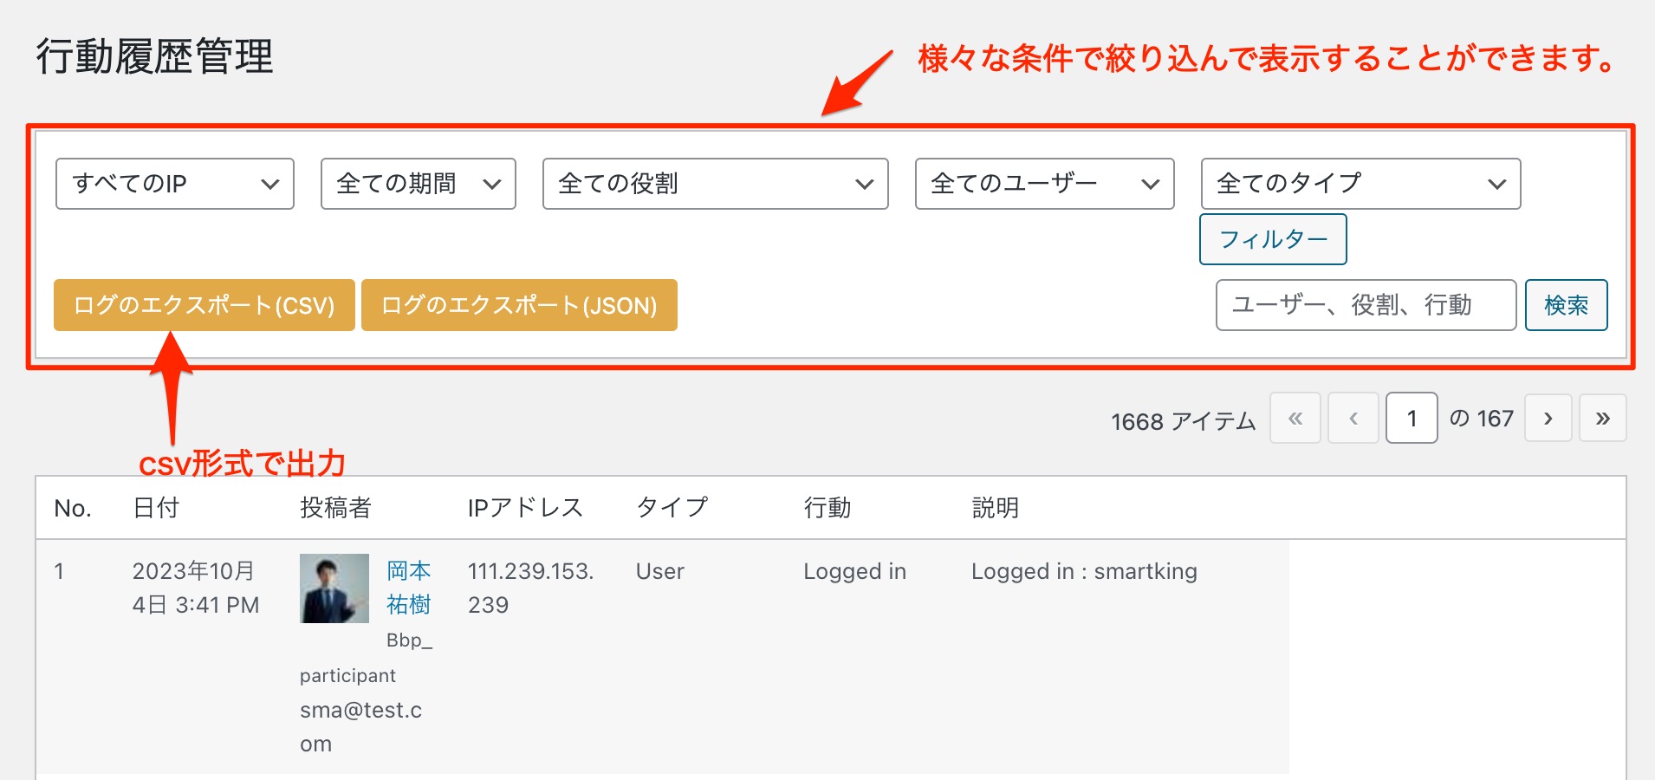Click the 日付 column header

156,508
